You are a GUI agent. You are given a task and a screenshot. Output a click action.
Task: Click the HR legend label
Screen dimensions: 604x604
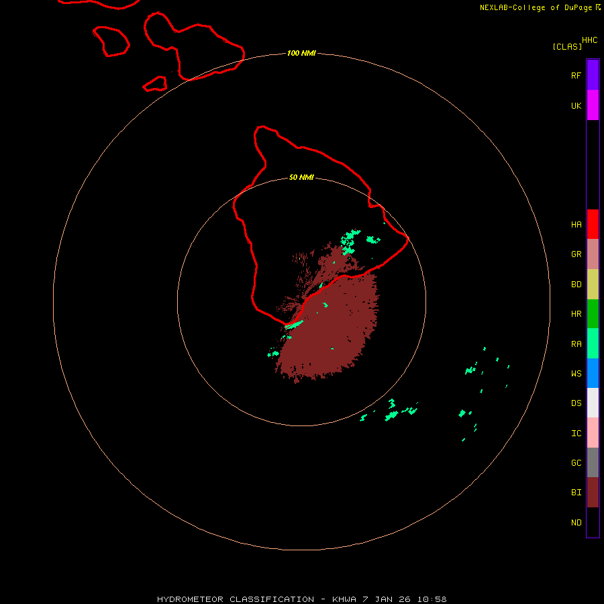576,314
